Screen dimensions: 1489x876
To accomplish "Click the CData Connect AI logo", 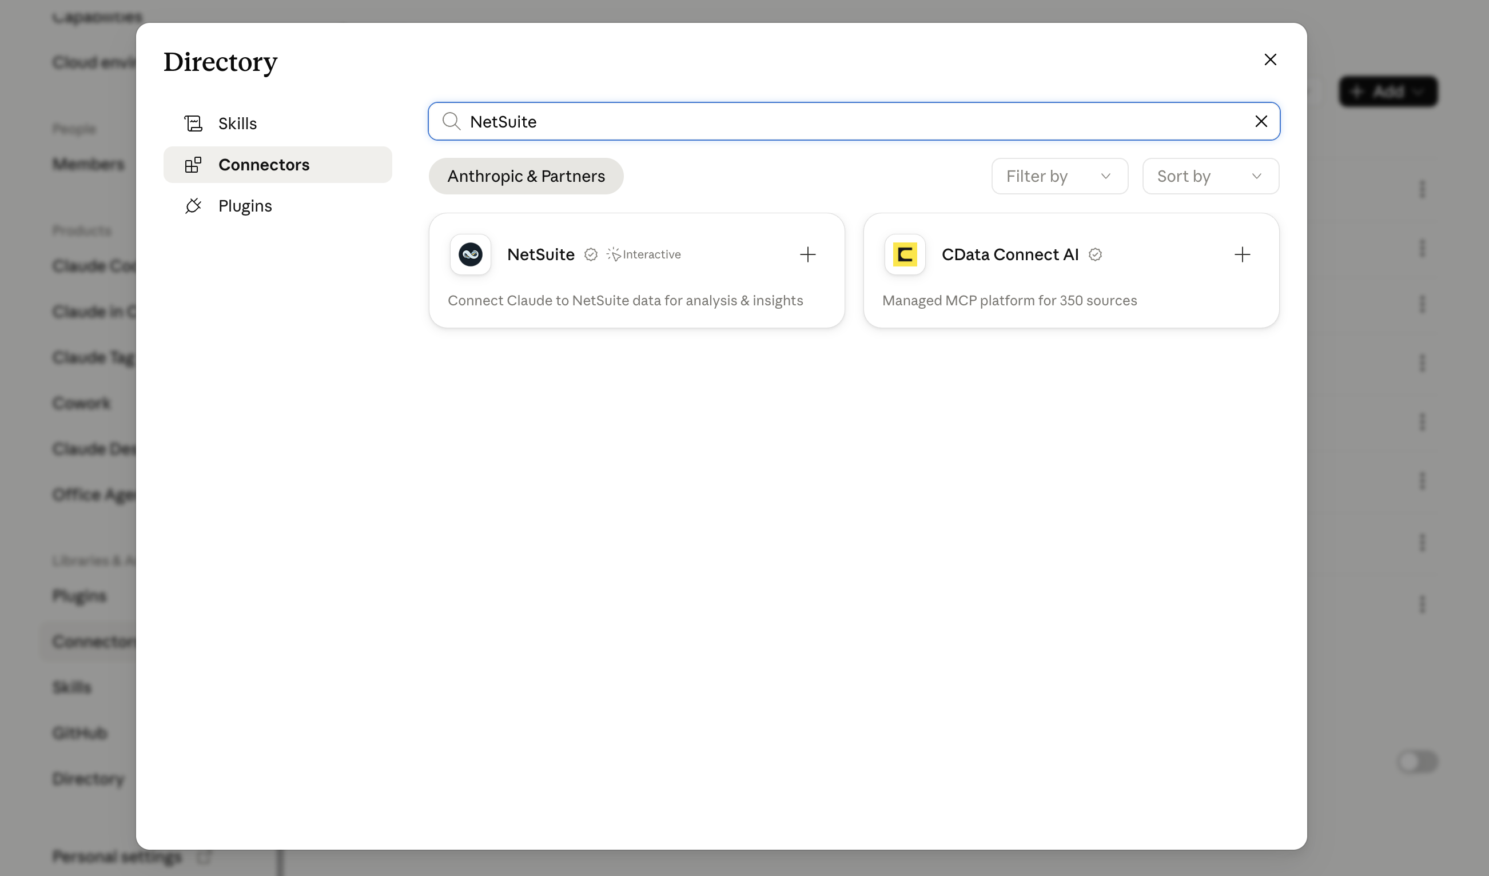I will pos(905,254).
